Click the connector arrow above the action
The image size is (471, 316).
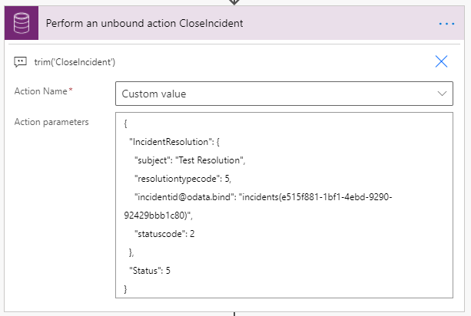tap(234, 2)
